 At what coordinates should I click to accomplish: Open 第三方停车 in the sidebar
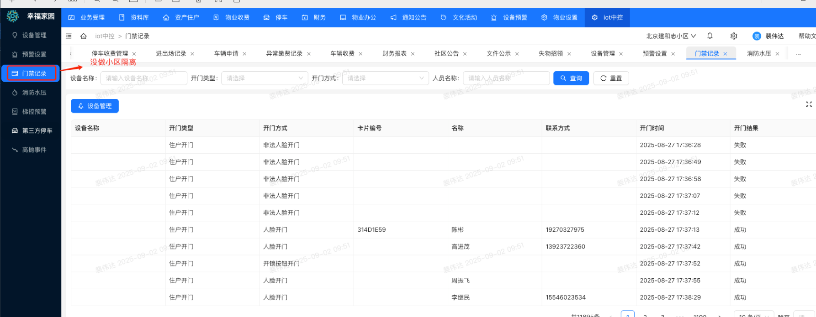37,131
